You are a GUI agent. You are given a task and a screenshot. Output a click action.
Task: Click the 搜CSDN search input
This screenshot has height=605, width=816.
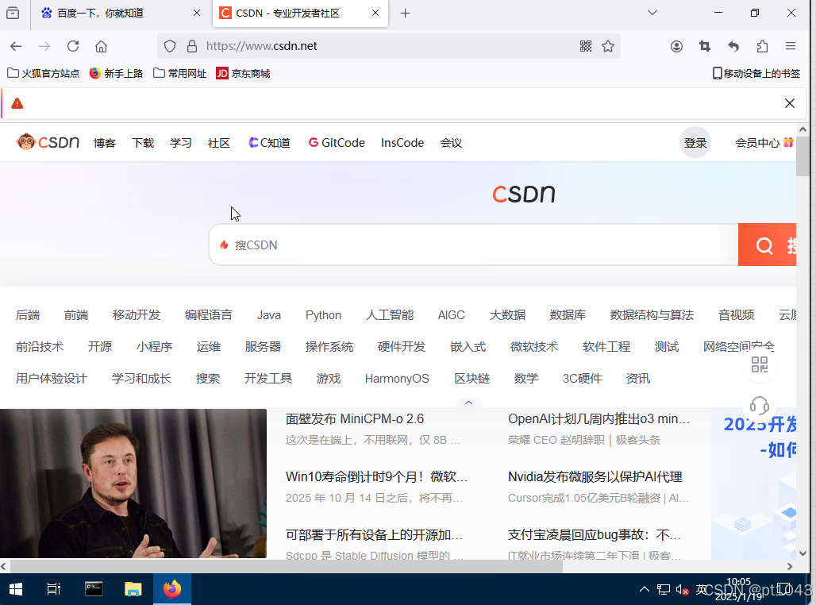tap(474, 245)
